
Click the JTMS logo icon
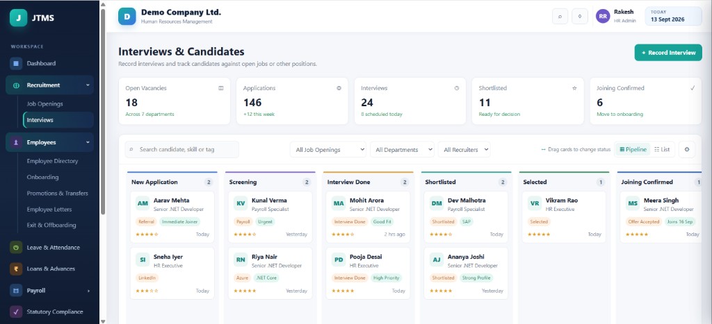[x=18, y=18]
